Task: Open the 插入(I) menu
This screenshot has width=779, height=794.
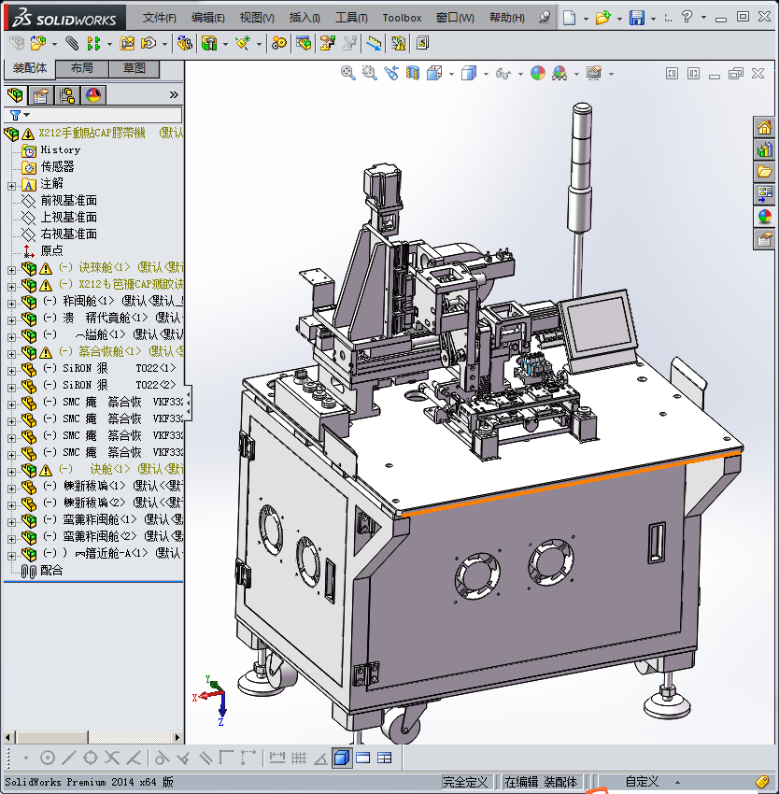Action: click(305, 18)
